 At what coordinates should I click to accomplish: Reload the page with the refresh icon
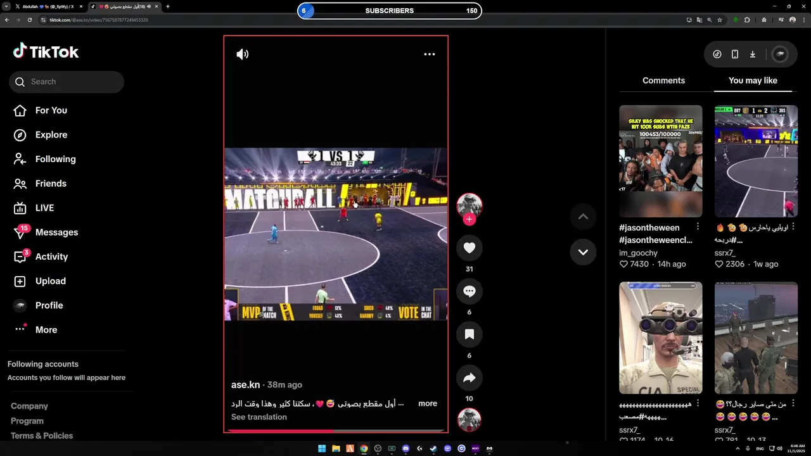(30, 20)
